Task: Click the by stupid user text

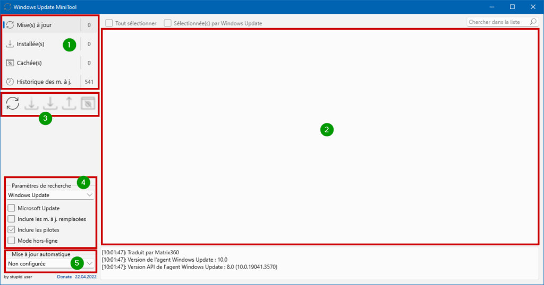Action: [18, 277]
